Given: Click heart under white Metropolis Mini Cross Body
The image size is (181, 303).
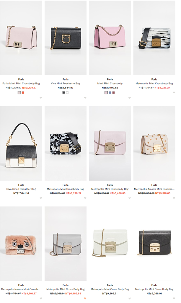Looking at the screenshot, I should tap(130, 298).
